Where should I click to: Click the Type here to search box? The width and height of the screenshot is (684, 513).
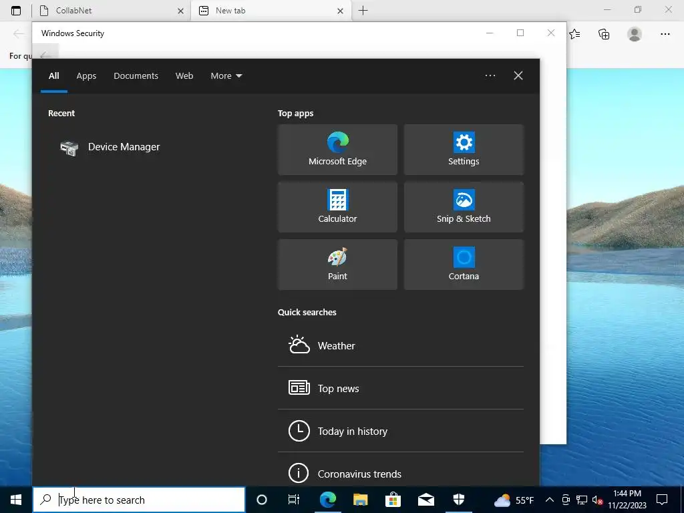pyautogui.click(x=139, y=500)
